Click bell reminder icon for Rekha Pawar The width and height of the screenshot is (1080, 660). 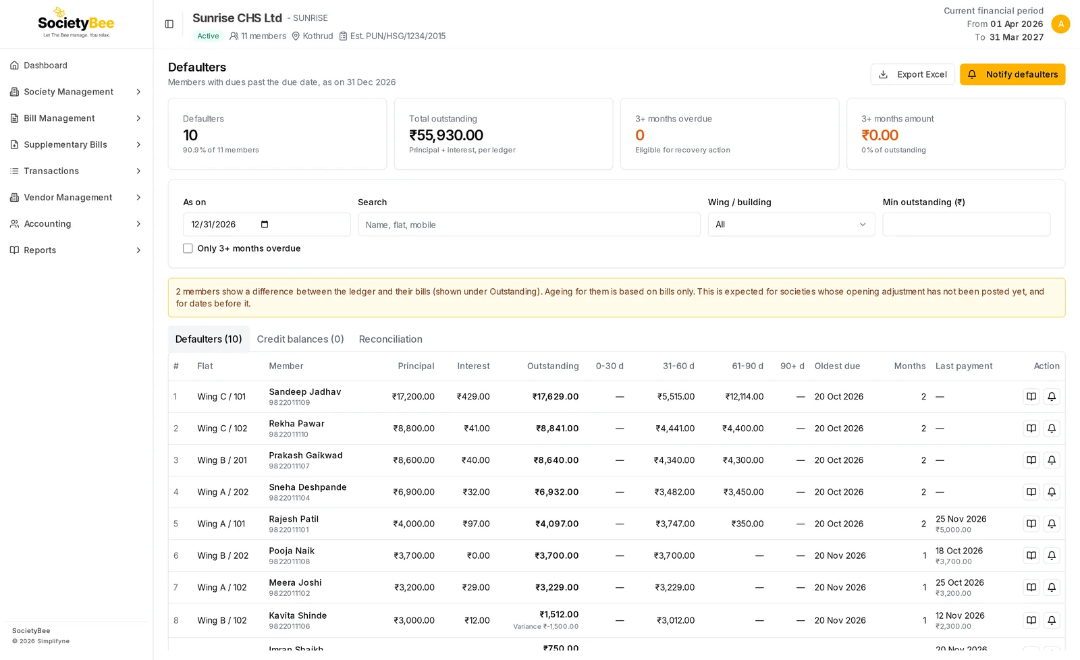[x=1051, y=429]
